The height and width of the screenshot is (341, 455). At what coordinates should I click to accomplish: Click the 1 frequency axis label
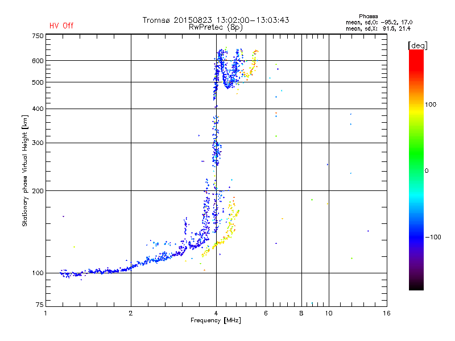pyautogui.click(x=45, y=313)
